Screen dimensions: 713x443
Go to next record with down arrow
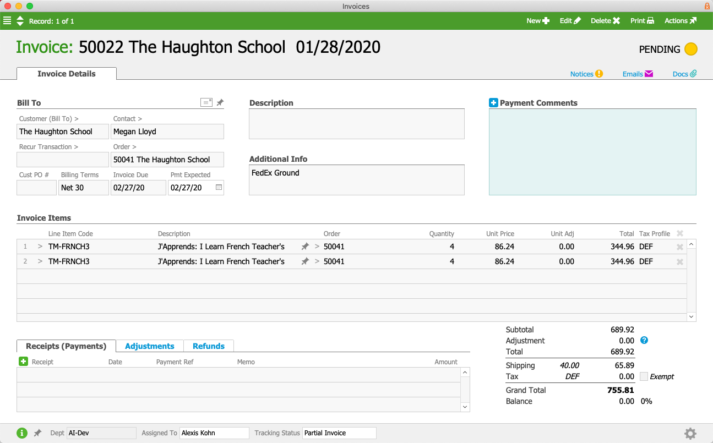click(20, 24)
